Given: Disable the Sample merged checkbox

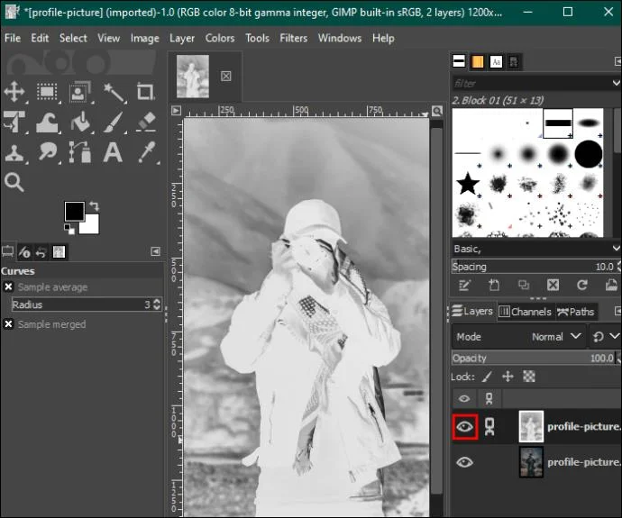Looking at the screenshot, I should 8,324.
